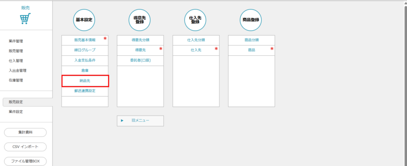Click the 集計資料 button
Viewport: 407px width, 166px height.
tap(25, 132)
